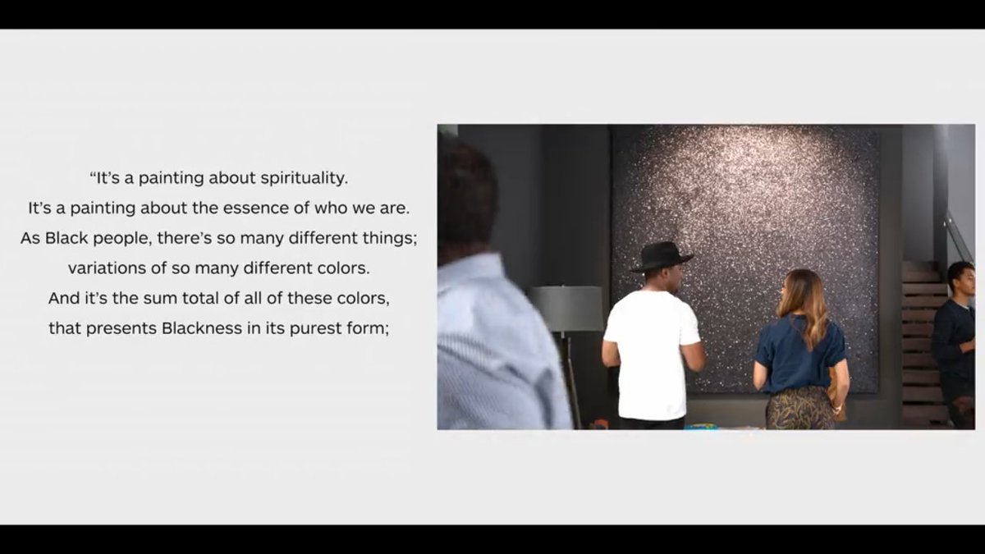The image size is (985, 554).
Task: Click the line "It's a painting about spirituality."
Action: pyautogui.click(x=218, y=177)
